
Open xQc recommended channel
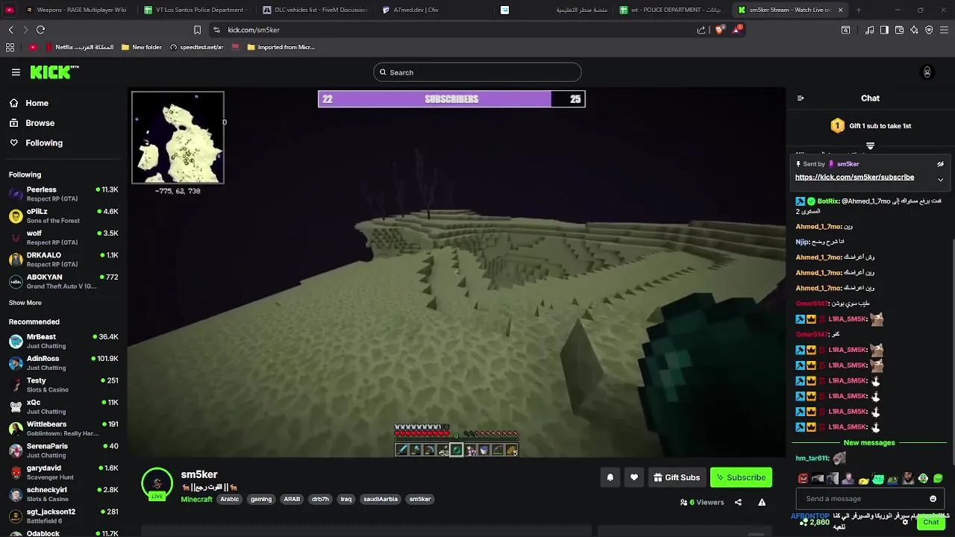click(x=63, y=406)
